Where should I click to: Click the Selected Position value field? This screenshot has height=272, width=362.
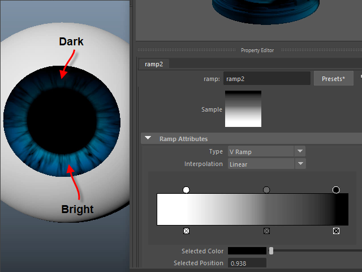[x=247, y=263]
